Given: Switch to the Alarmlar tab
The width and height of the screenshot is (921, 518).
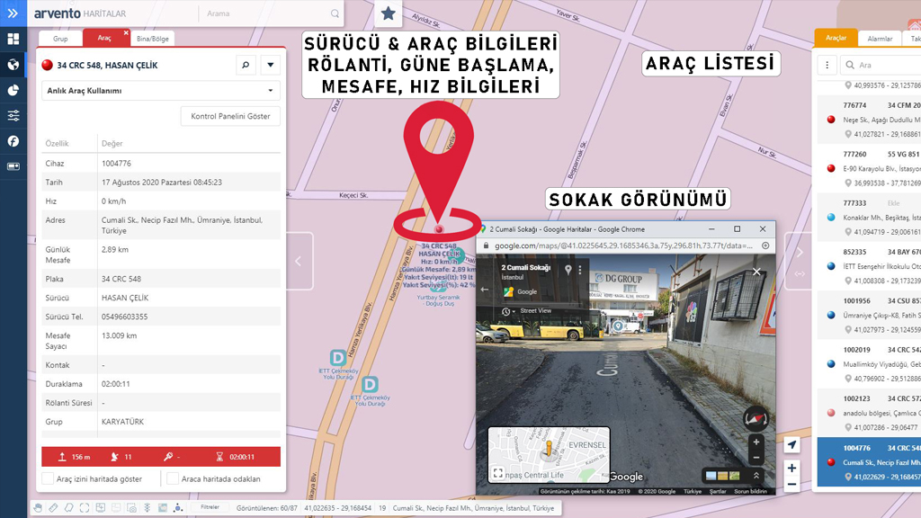Looking at the screenshot, I should [x=880, y=39].
